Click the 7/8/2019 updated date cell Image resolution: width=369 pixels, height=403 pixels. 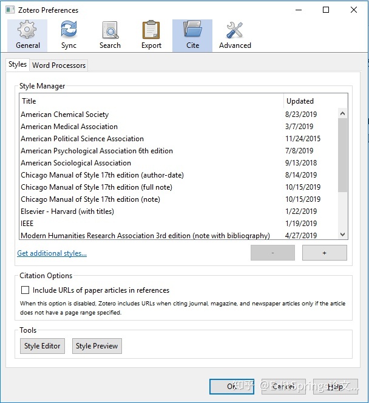click(x=299, y=151)
